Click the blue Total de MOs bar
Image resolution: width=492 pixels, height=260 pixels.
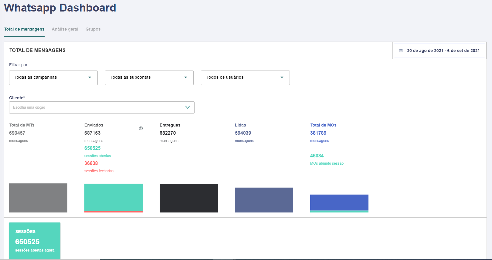click(x=339, y=202)
